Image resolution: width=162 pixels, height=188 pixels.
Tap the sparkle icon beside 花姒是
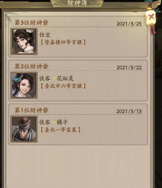pos(53,78)
